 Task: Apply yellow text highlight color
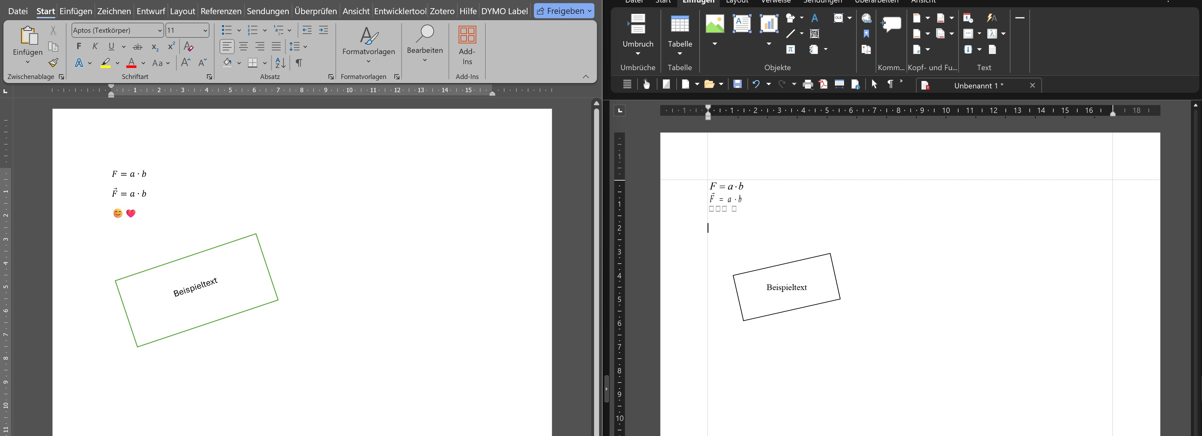(106, 63)
